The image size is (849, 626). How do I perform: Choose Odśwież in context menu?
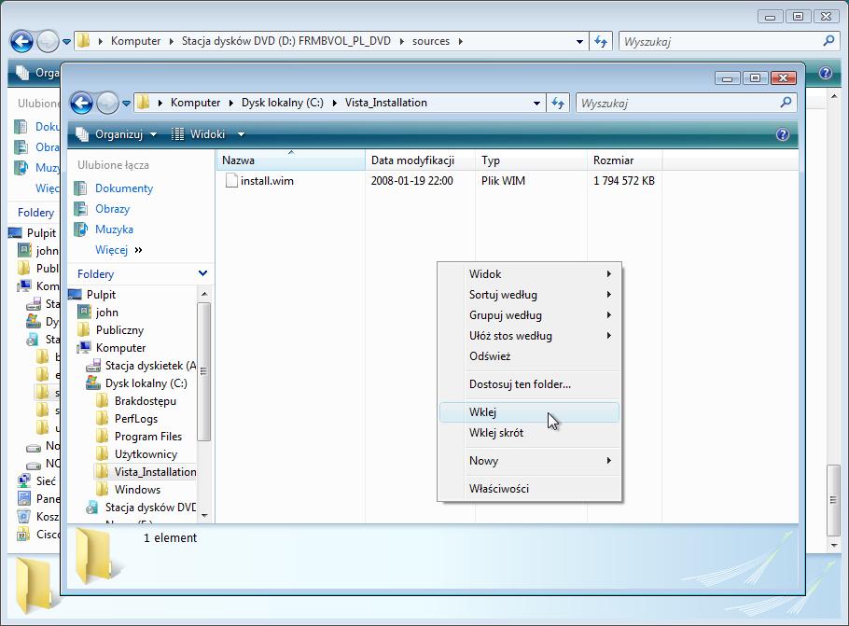coord(530,356)
